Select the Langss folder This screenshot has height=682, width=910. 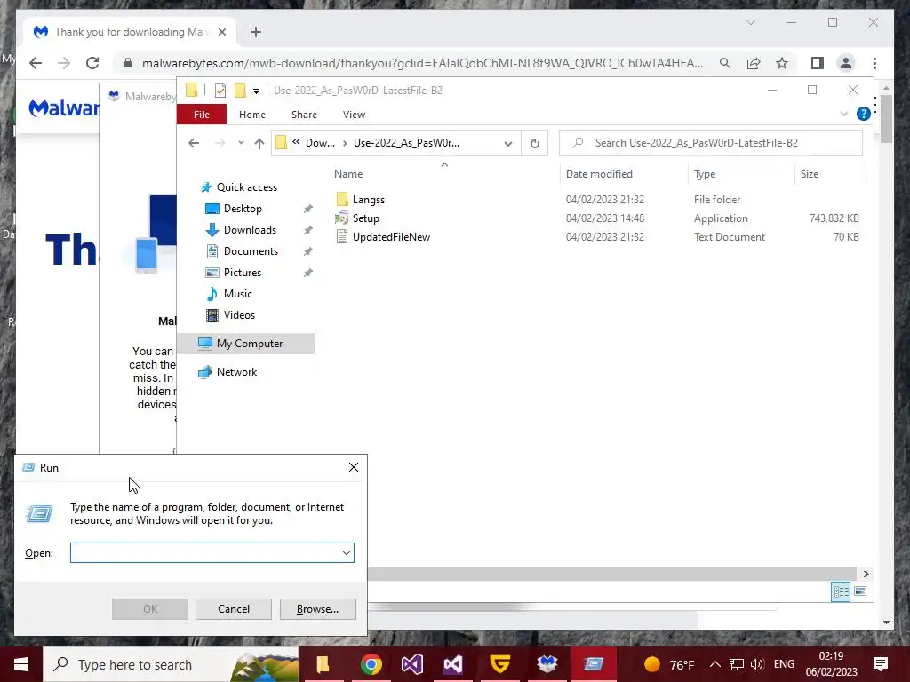(369, 200)
